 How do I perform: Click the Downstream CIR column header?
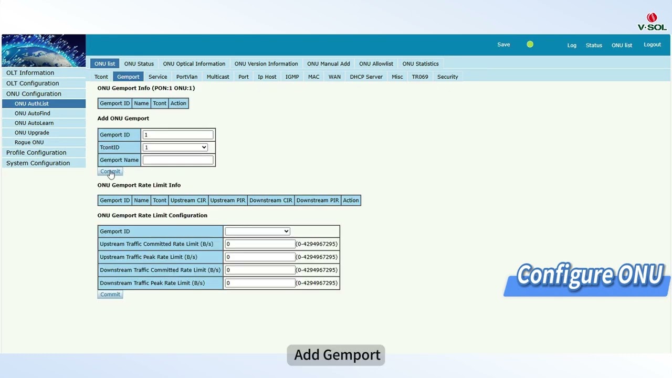(271, 201)
